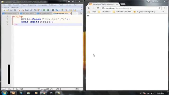Click the Copy toolbar icon

[35, 10]
